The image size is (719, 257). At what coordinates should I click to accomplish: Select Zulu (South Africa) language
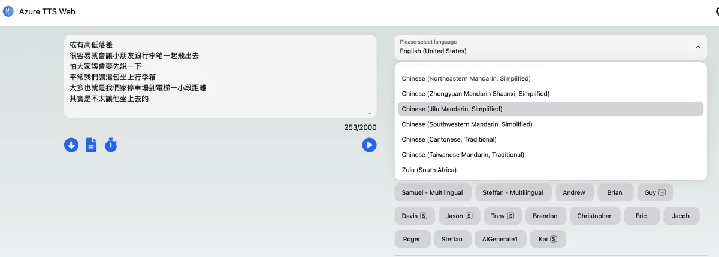(x=429, y=170)
